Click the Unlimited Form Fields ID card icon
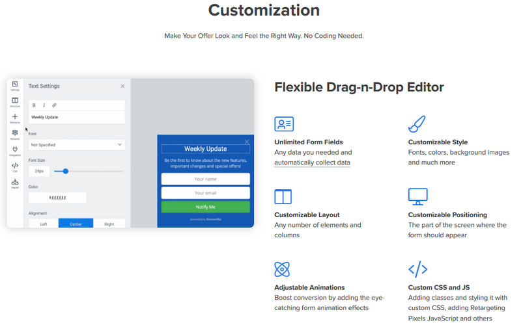521x325 pixels. 284,124
